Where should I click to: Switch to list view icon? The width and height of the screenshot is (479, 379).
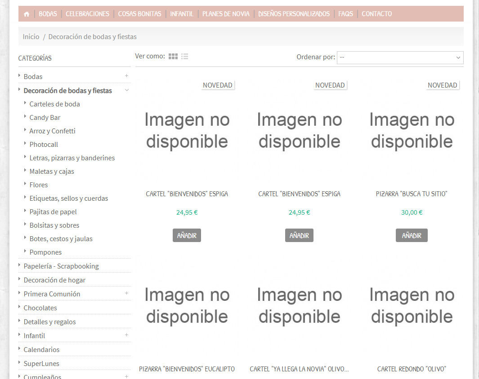(184, 57)
